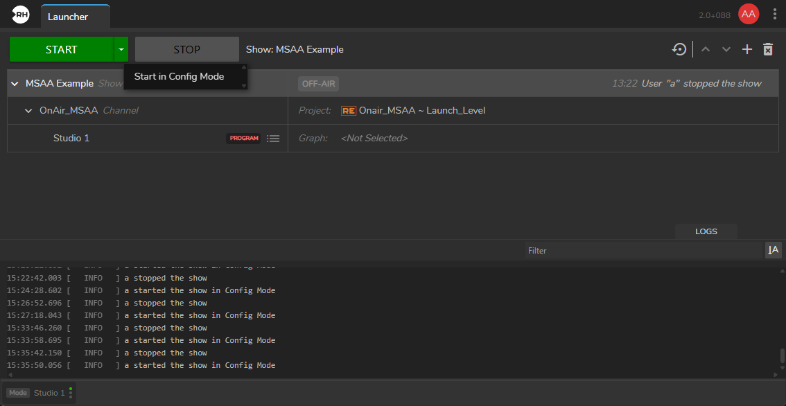Open the AA user avatar
This screenshot has width=786, height=406.
[x=749, y=14]
